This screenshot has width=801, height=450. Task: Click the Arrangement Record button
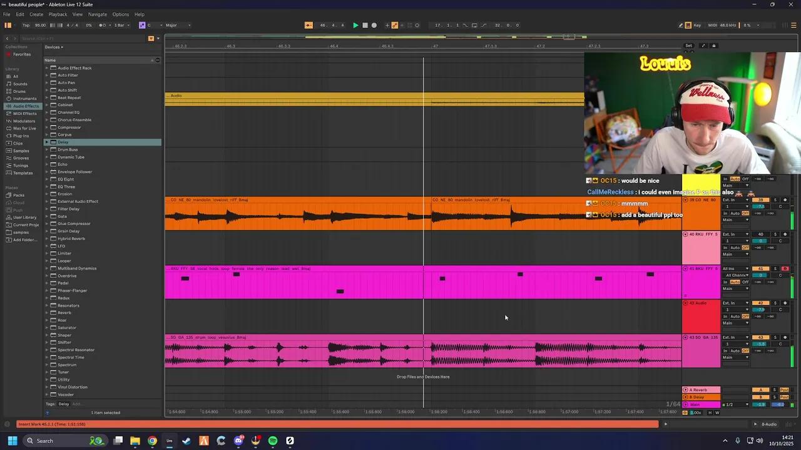point(374,25)
